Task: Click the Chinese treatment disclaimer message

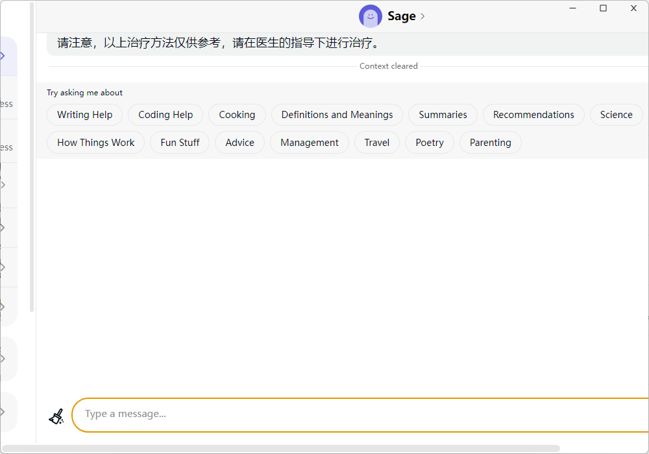Action: 218,43
